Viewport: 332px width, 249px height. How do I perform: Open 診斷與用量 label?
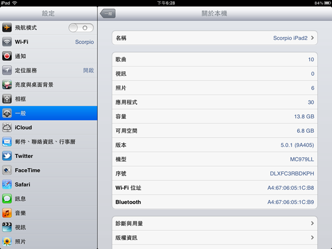coord(129,224)
